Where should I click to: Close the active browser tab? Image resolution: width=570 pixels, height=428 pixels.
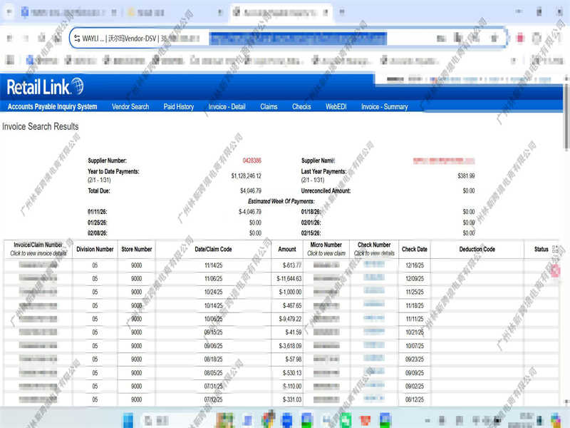pos(326,12)
